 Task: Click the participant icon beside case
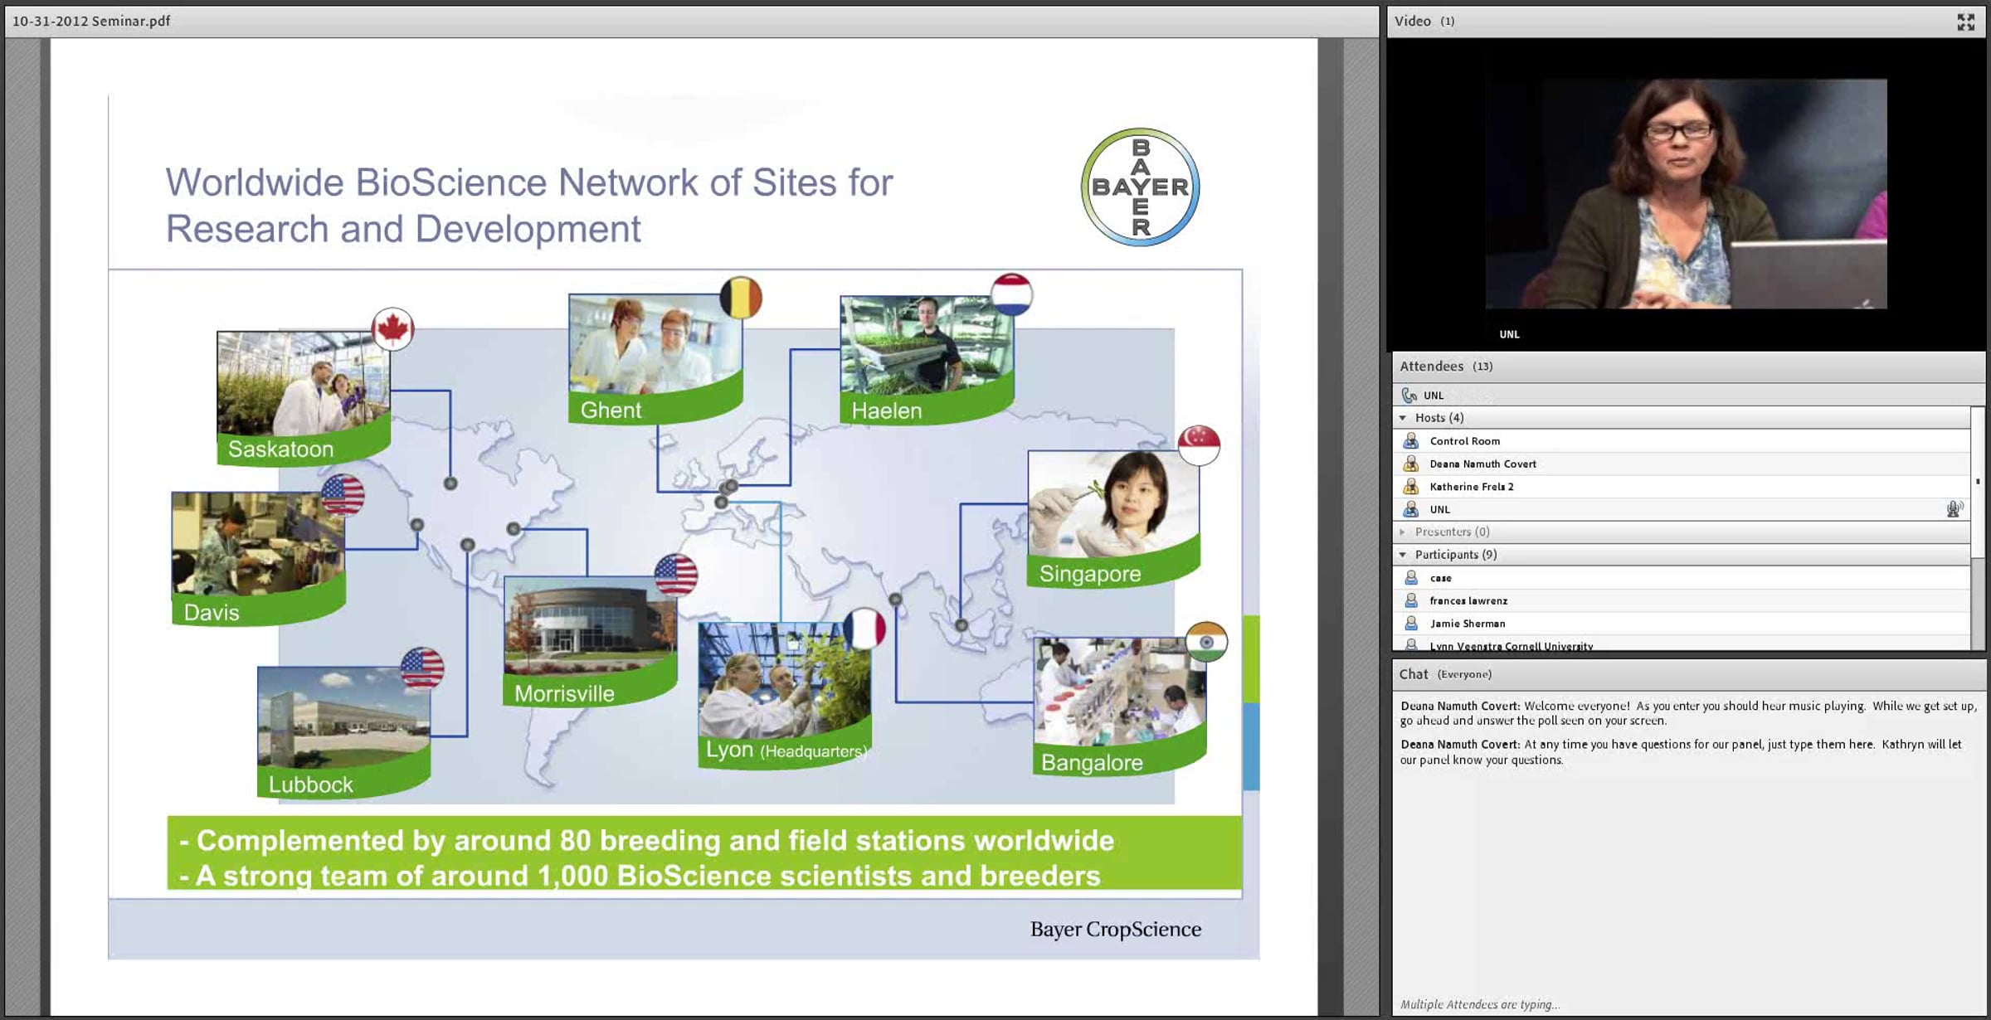point(1410,578)
